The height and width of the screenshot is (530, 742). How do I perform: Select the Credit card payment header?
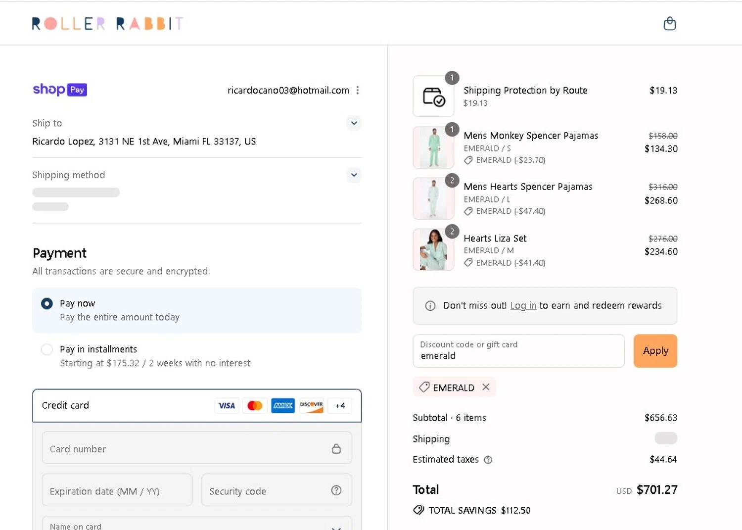[197, 406]
